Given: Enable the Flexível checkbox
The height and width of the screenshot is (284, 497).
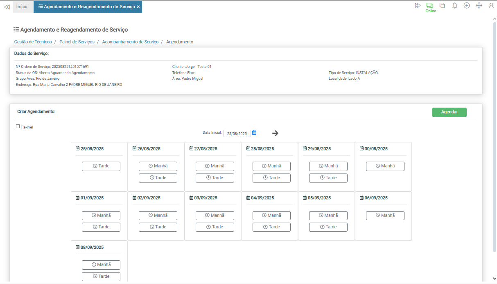Looking at the screenshot, I should pyautogui.click(x=18, y=126).
